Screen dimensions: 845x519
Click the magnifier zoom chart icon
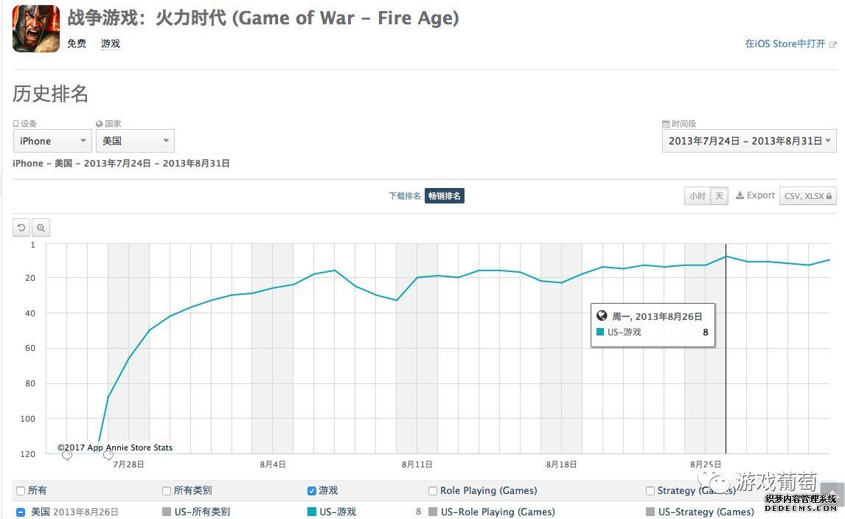click(x=41, y=228)
